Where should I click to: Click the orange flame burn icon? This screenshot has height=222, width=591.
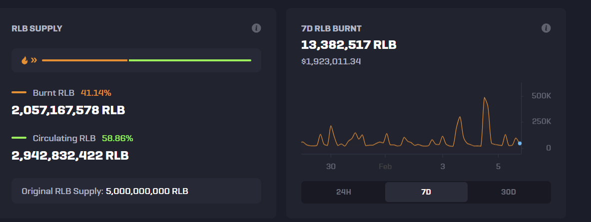coord(24,60)
